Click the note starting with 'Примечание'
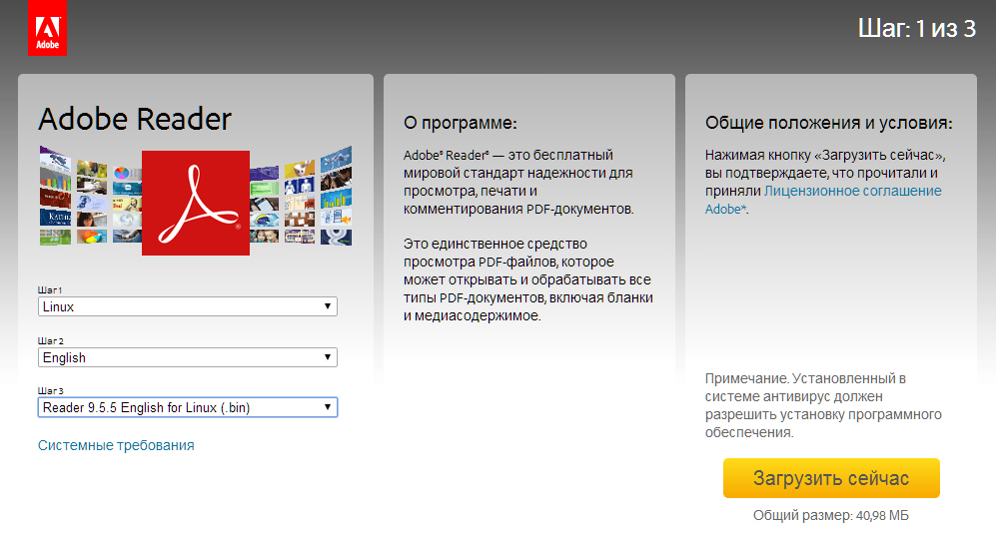This screenshot has width=996, height=535. [823, 405]
